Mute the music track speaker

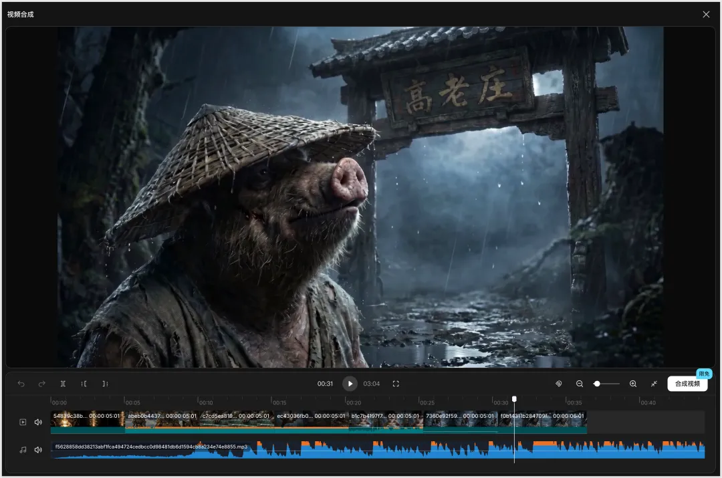coord(38,450)
